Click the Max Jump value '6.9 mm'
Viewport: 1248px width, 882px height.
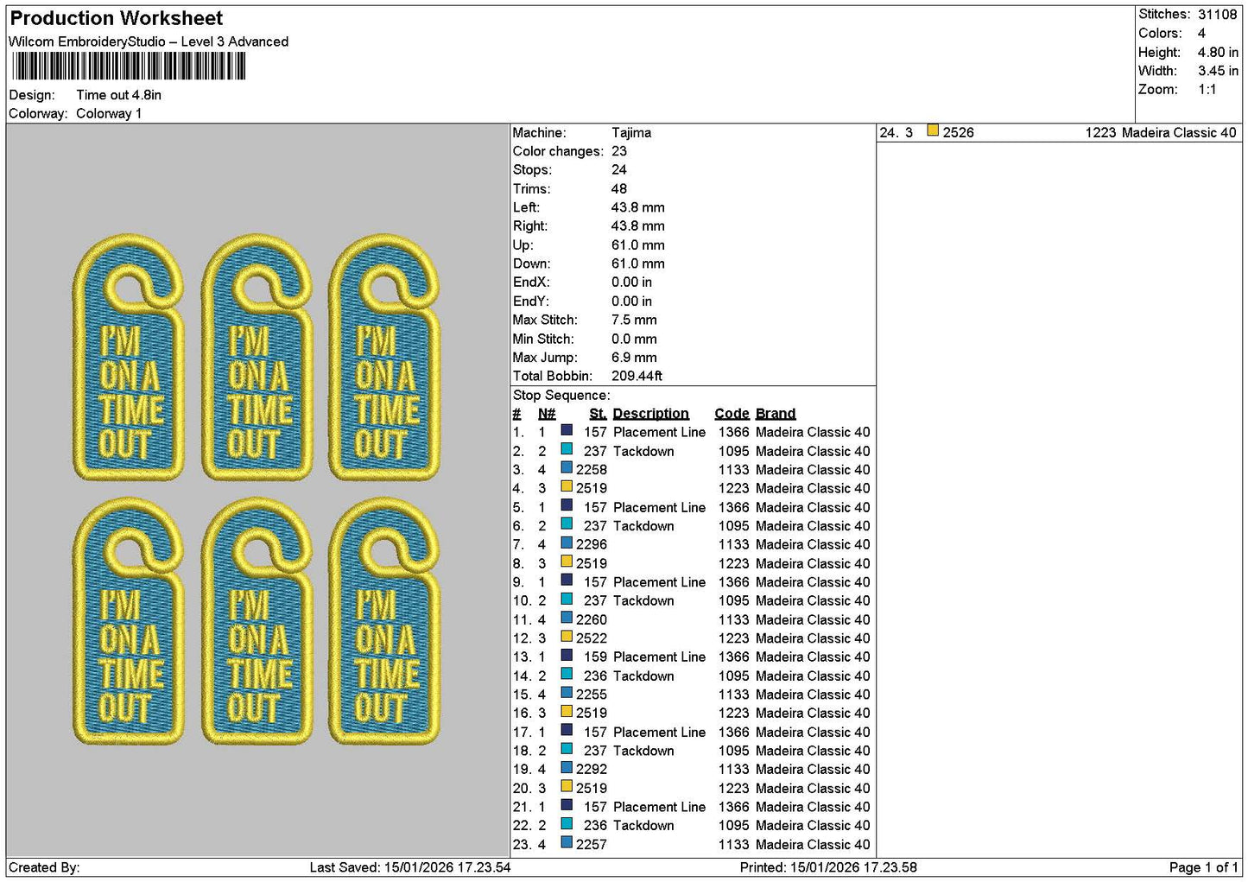point(634,358)
